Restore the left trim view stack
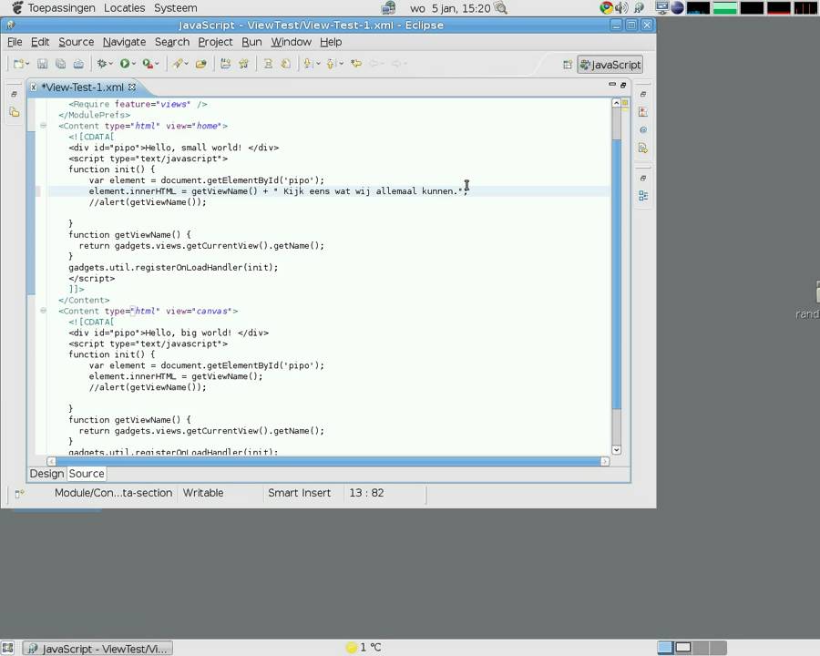820x656 pixels. point(14,94)
